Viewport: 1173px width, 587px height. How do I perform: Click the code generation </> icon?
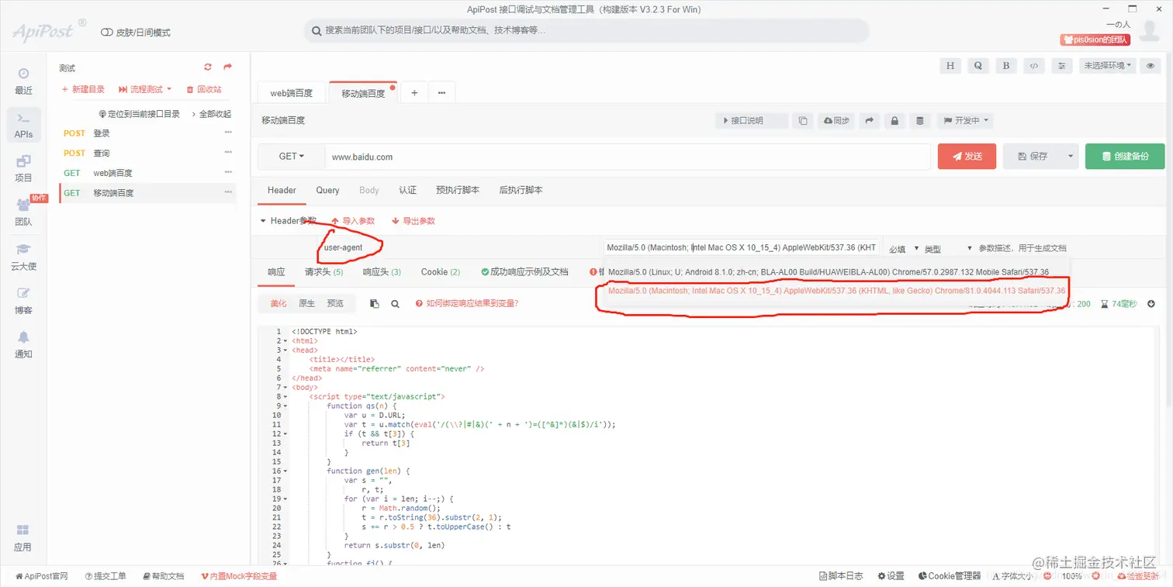(1034, 66)
